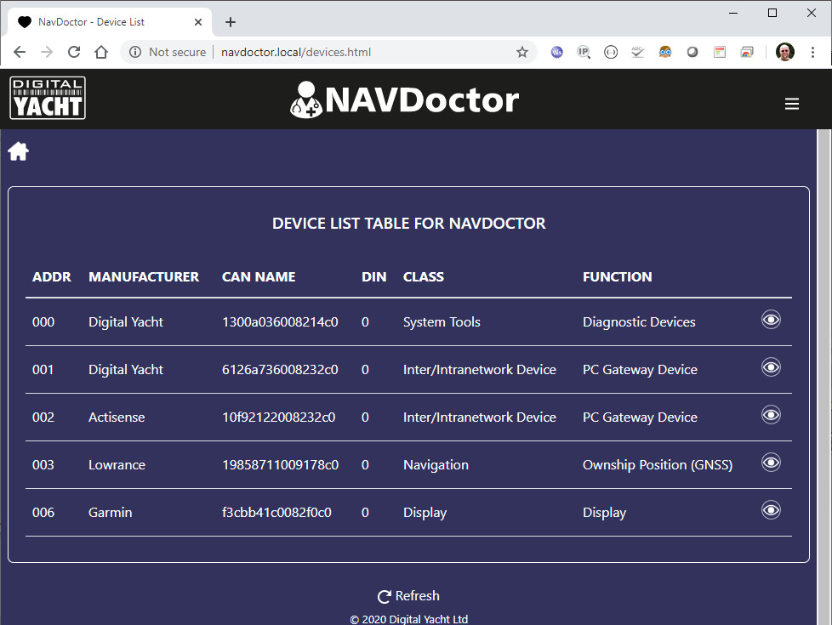832x625 pixels.
Task: Click the Chrome profile avatar
Action: coord(784,52)
